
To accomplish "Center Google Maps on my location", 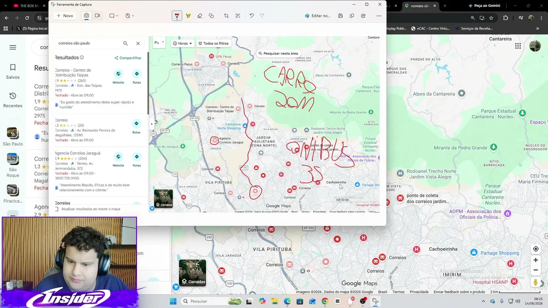I will point(536,249).
